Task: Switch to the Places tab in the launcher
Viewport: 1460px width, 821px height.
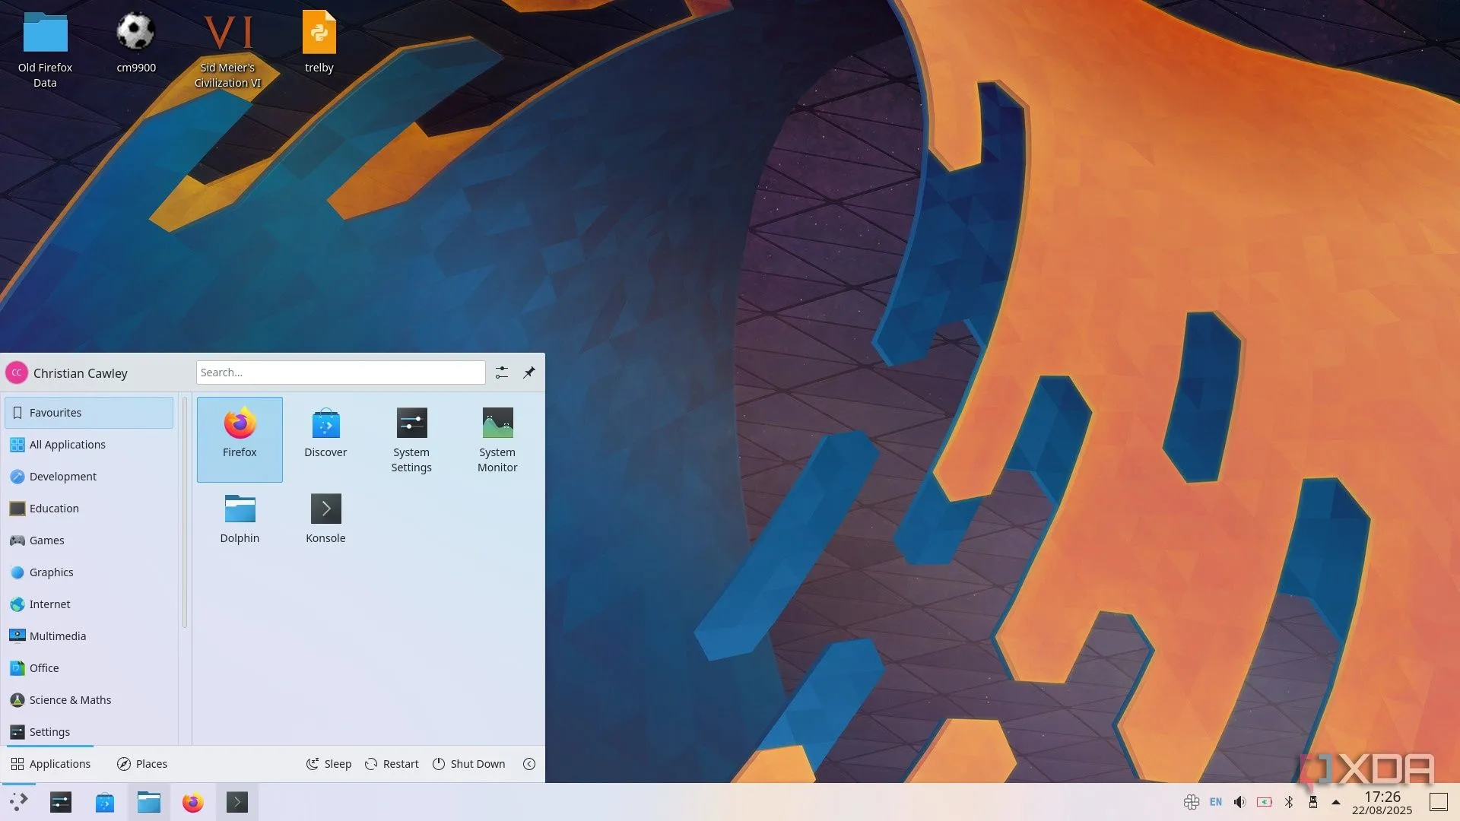Action: coord(141,763)
